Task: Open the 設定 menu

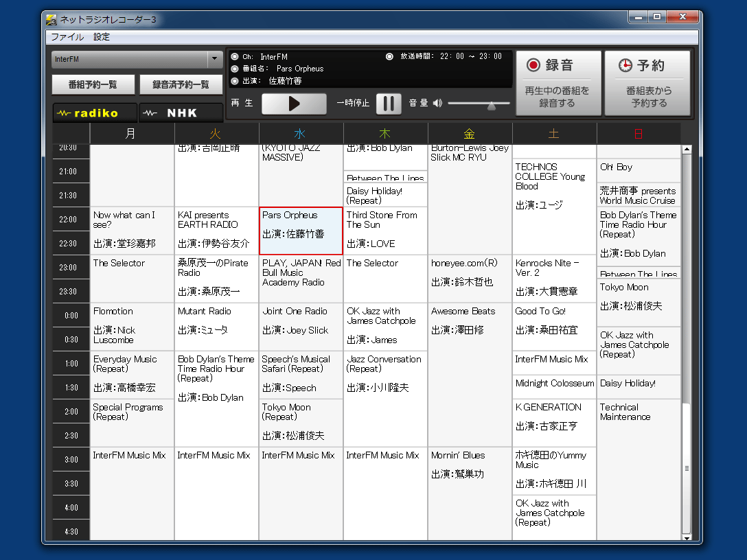Action: (101, 37)
